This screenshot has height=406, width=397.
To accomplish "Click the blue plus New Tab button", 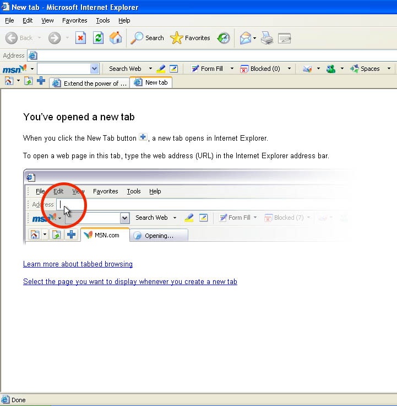I will coord(41,81).
